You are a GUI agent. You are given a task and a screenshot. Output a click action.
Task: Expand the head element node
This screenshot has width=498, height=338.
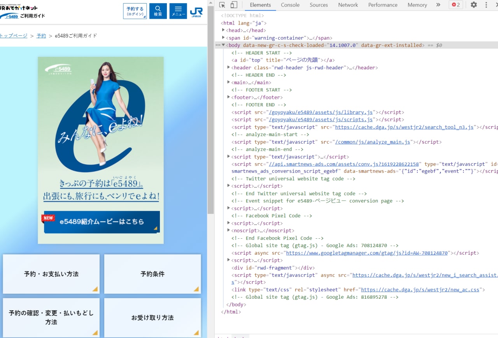[223, 30]
